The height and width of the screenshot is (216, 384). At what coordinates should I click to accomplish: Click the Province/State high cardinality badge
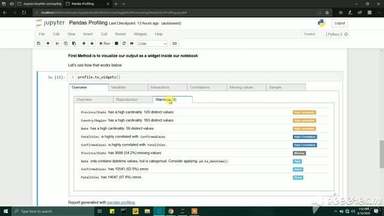click(x=304, y=112)
